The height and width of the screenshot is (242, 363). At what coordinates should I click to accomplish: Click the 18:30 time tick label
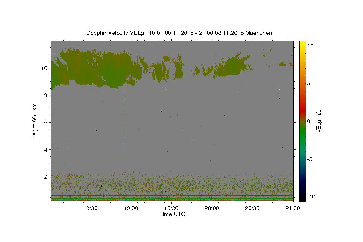tap(90, 208)
